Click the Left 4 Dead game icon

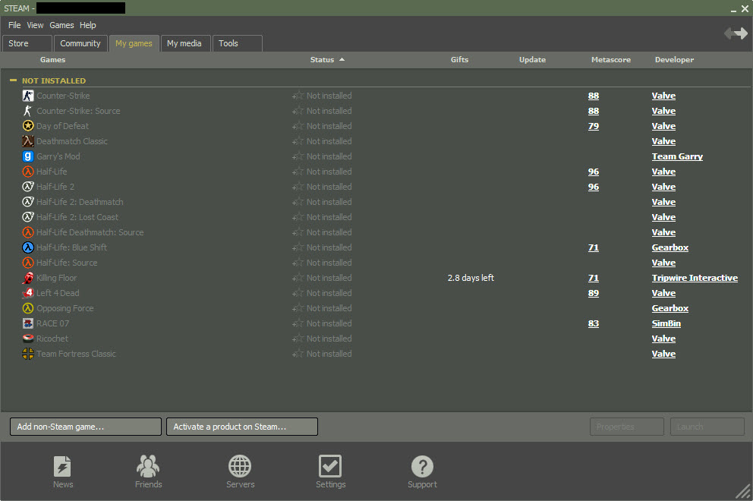pos(28,293)
